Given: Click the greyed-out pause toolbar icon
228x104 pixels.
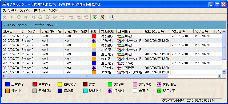Looking at the screenshot, I should (x=26, y=17).
